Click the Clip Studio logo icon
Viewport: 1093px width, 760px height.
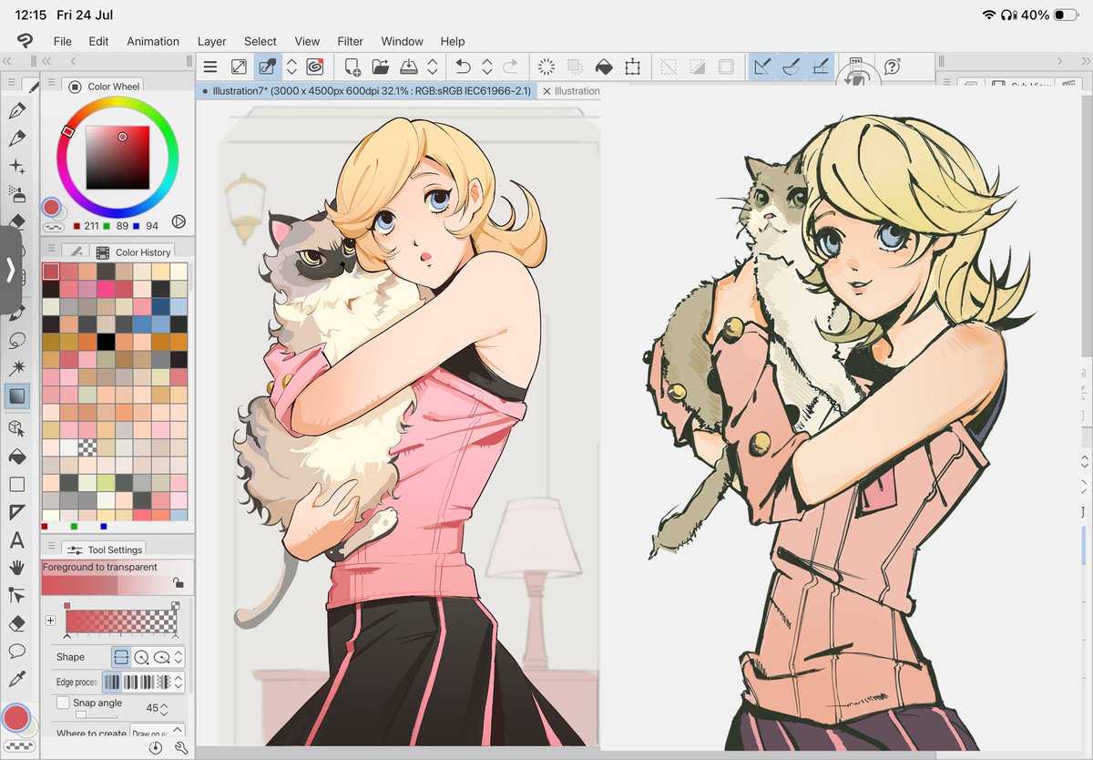point(26,41)
